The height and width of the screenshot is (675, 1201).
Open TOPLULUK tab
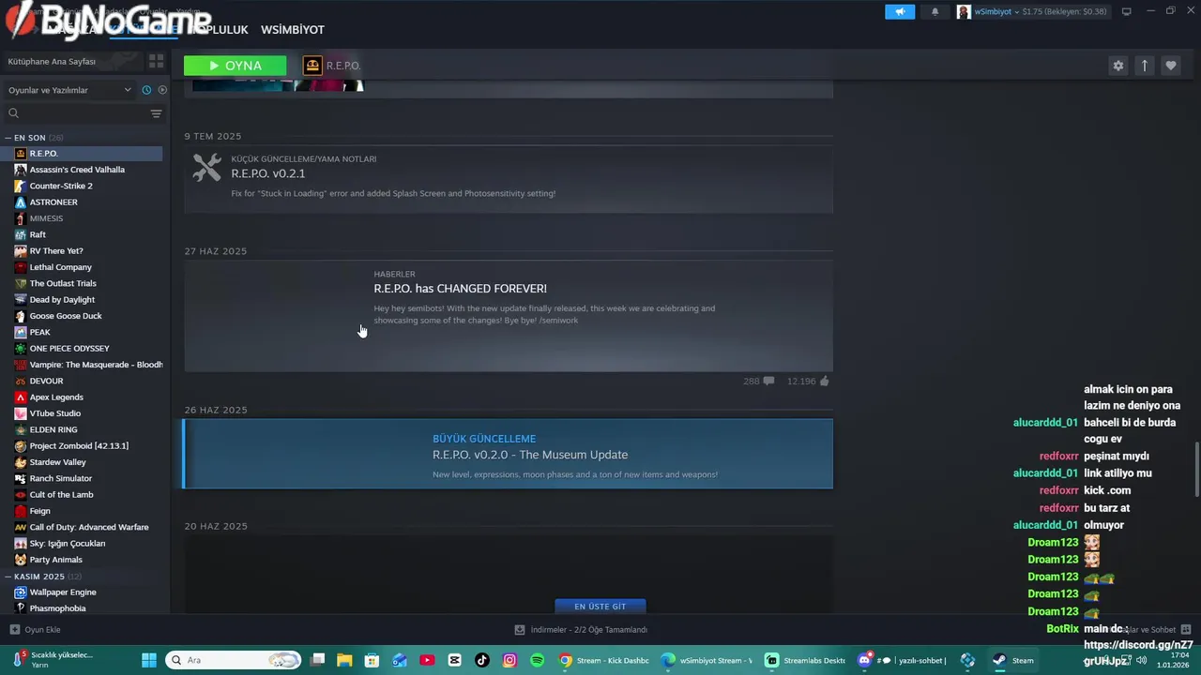(x=220, y=30)
